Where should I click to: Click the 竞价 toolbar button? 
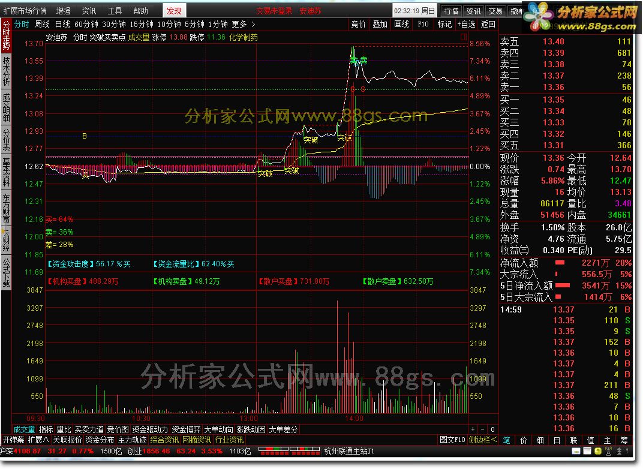[x=358, y=24]
